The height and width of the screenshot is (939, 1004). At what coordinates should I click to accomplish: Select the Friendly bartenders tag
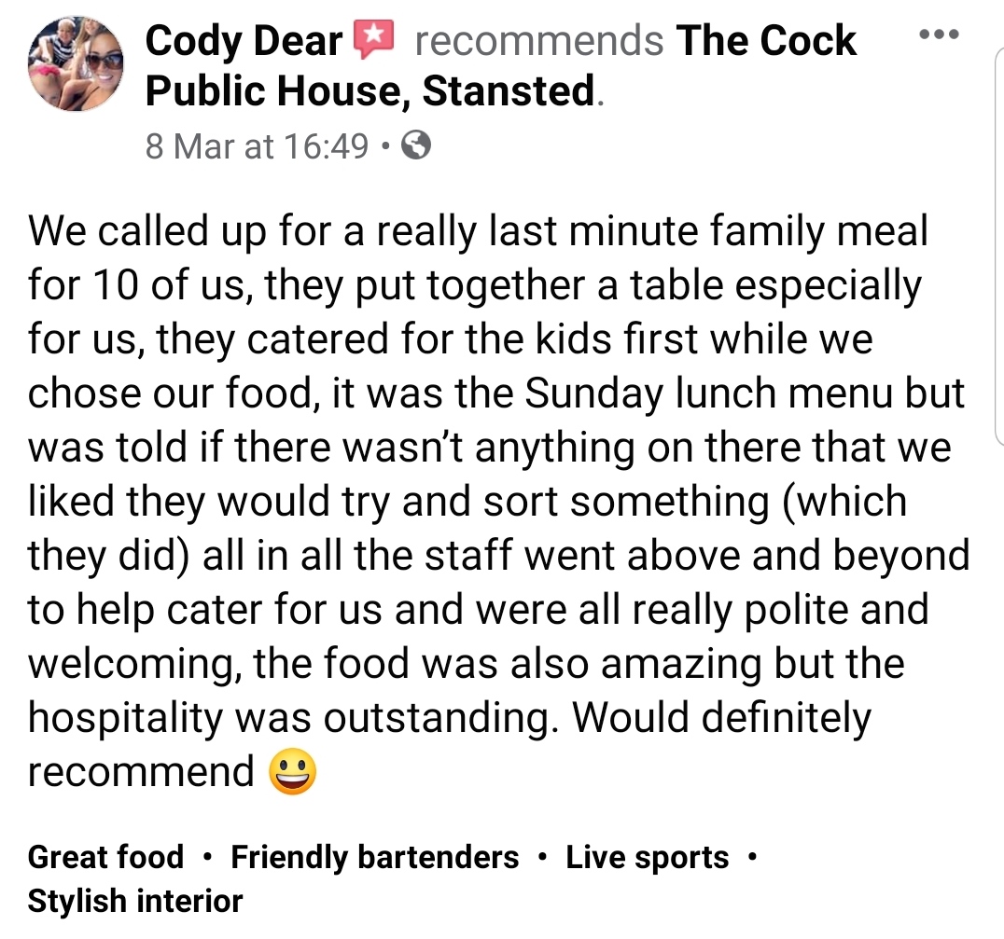pos(374,856)
